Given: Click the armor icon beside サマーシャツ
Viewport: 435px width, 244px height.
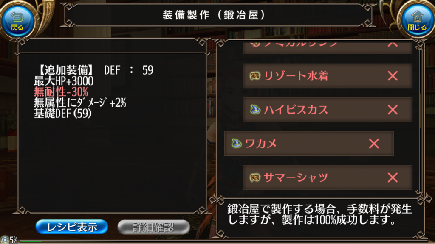Looking at the screenshot, I should click(x=255, y=177).
